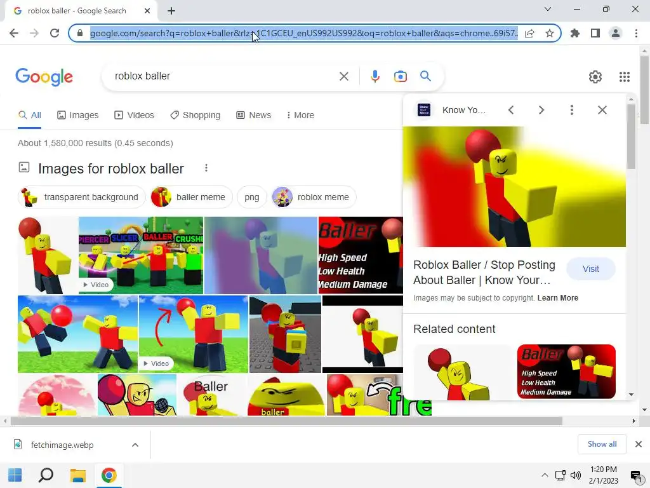
Task: Expand the More search filters
Action: [x=300, y=115]
